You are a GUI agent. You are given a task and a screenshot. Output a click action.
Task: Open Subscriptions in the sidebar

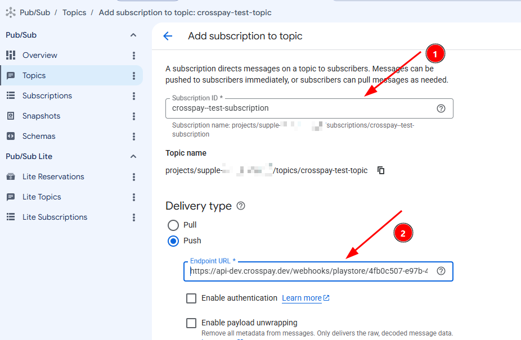pyautogui.click(x=47, y=96)
